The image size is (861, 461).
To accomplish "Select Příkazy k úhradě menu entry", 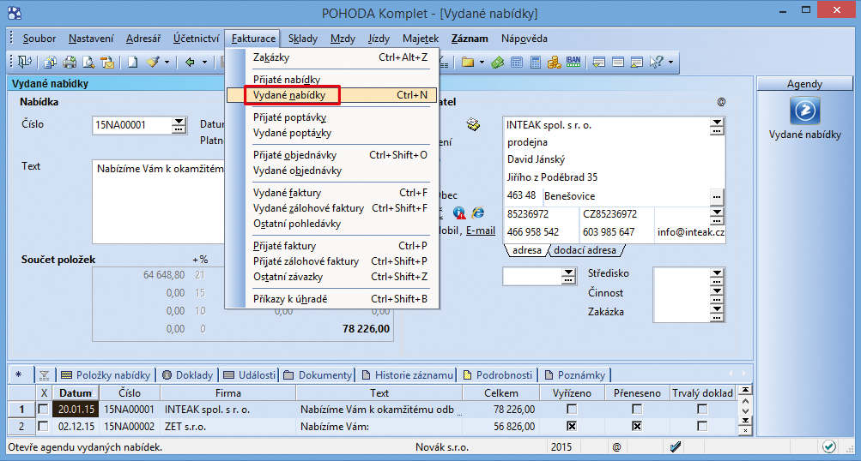I will [332, 299].
